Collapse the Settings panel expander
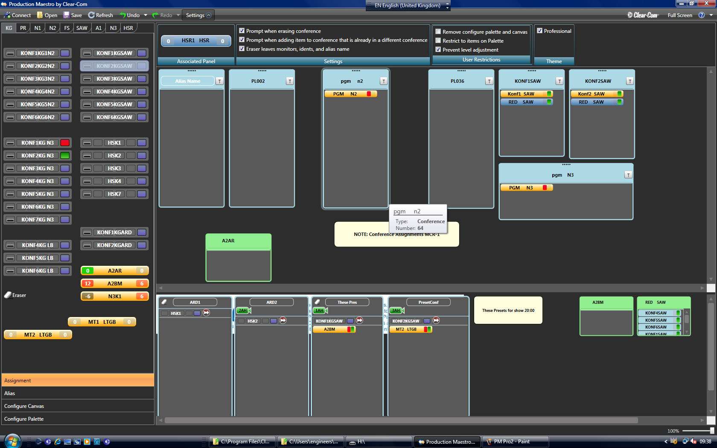The width and height of the screenshot is (717, 448). click(209, 15)
